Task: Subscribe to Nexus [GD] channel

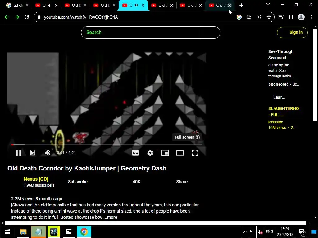Action: (x=78, y=182)
